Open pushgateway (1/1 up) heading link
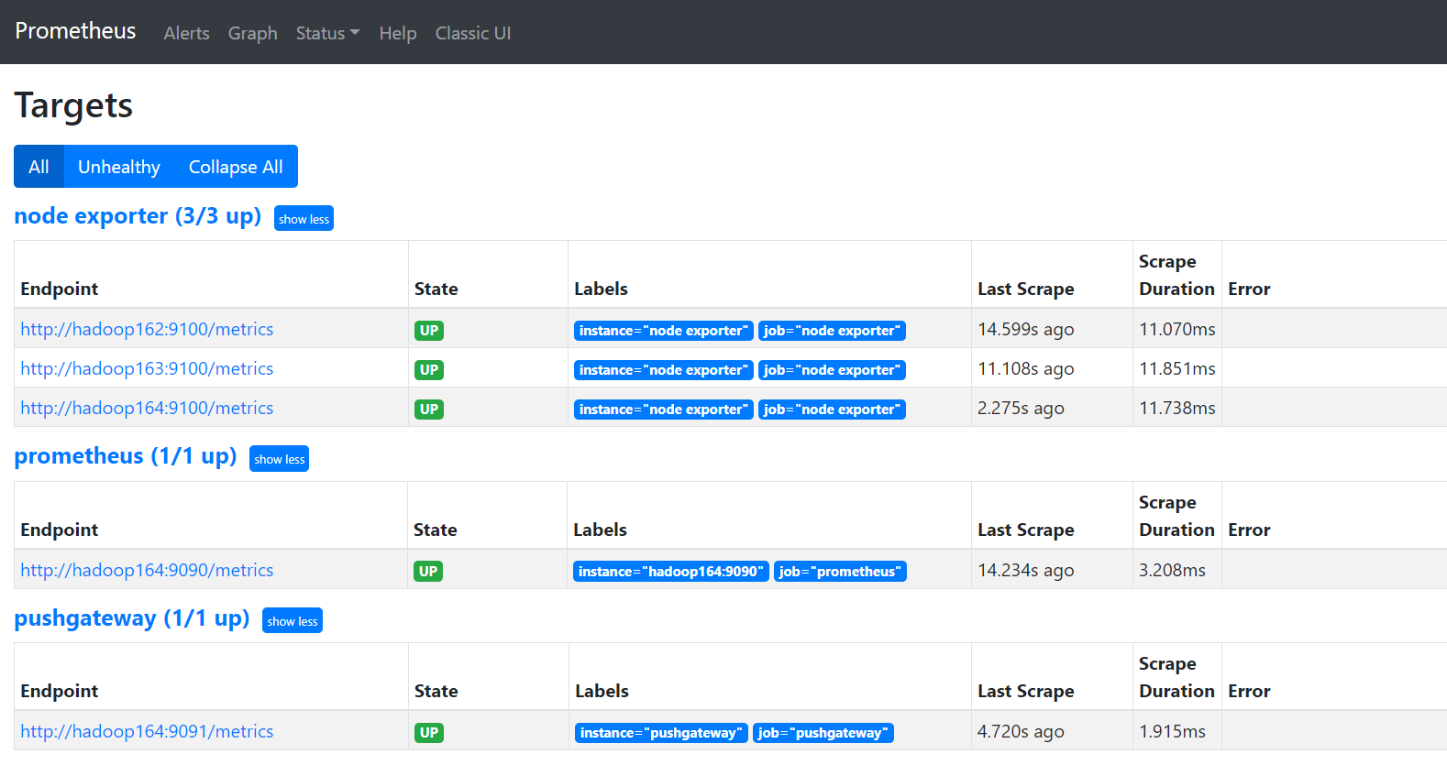Image resolution: width=1447 pixels, height=776 pixels. pos(132,618)
